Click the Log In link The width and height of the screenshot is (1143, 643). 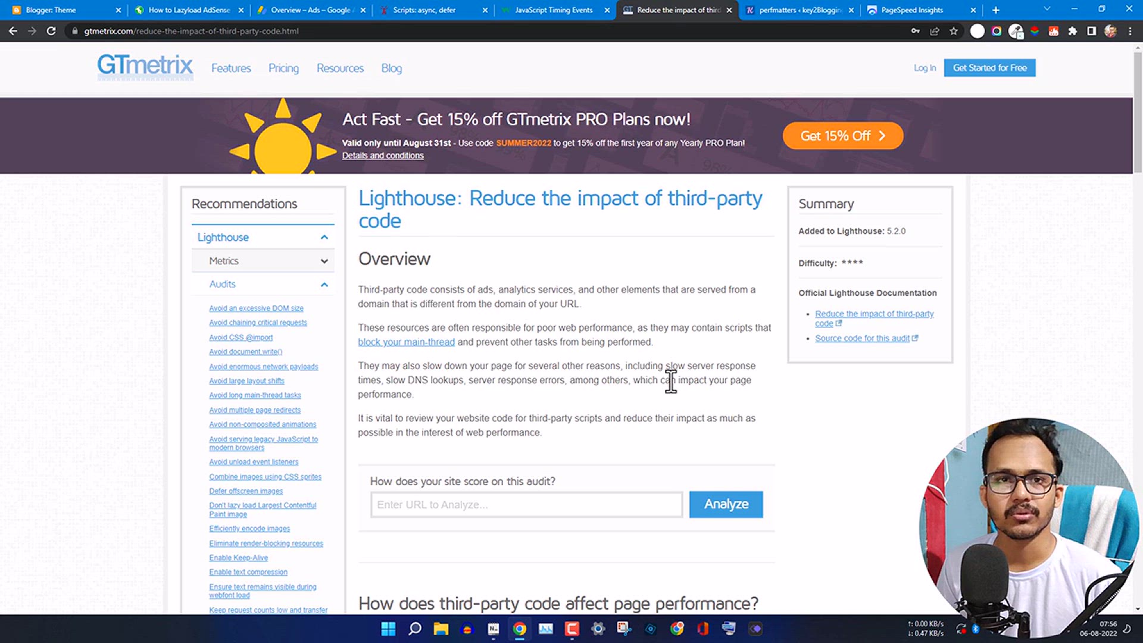[925, 68]
